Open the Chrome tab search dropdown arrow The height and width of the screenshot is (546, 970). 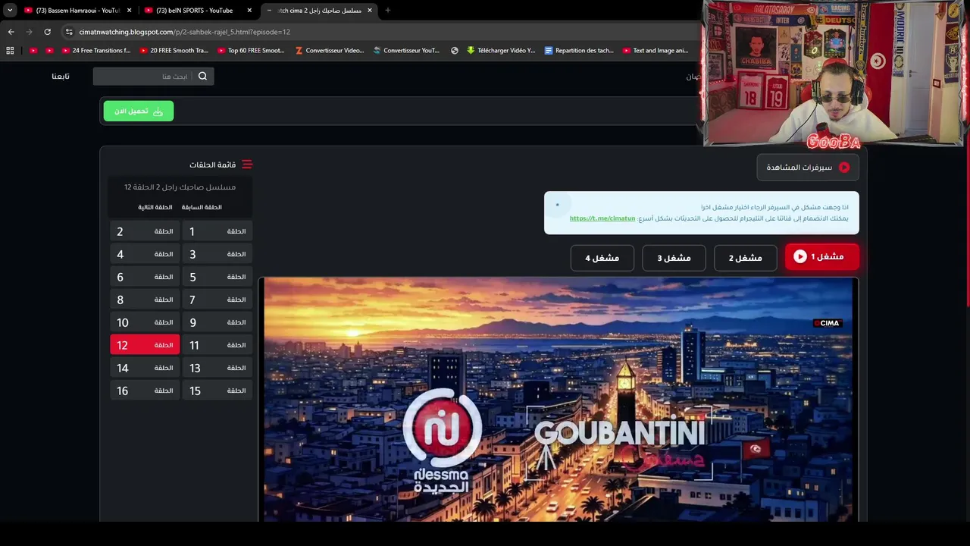click(10, 11)
